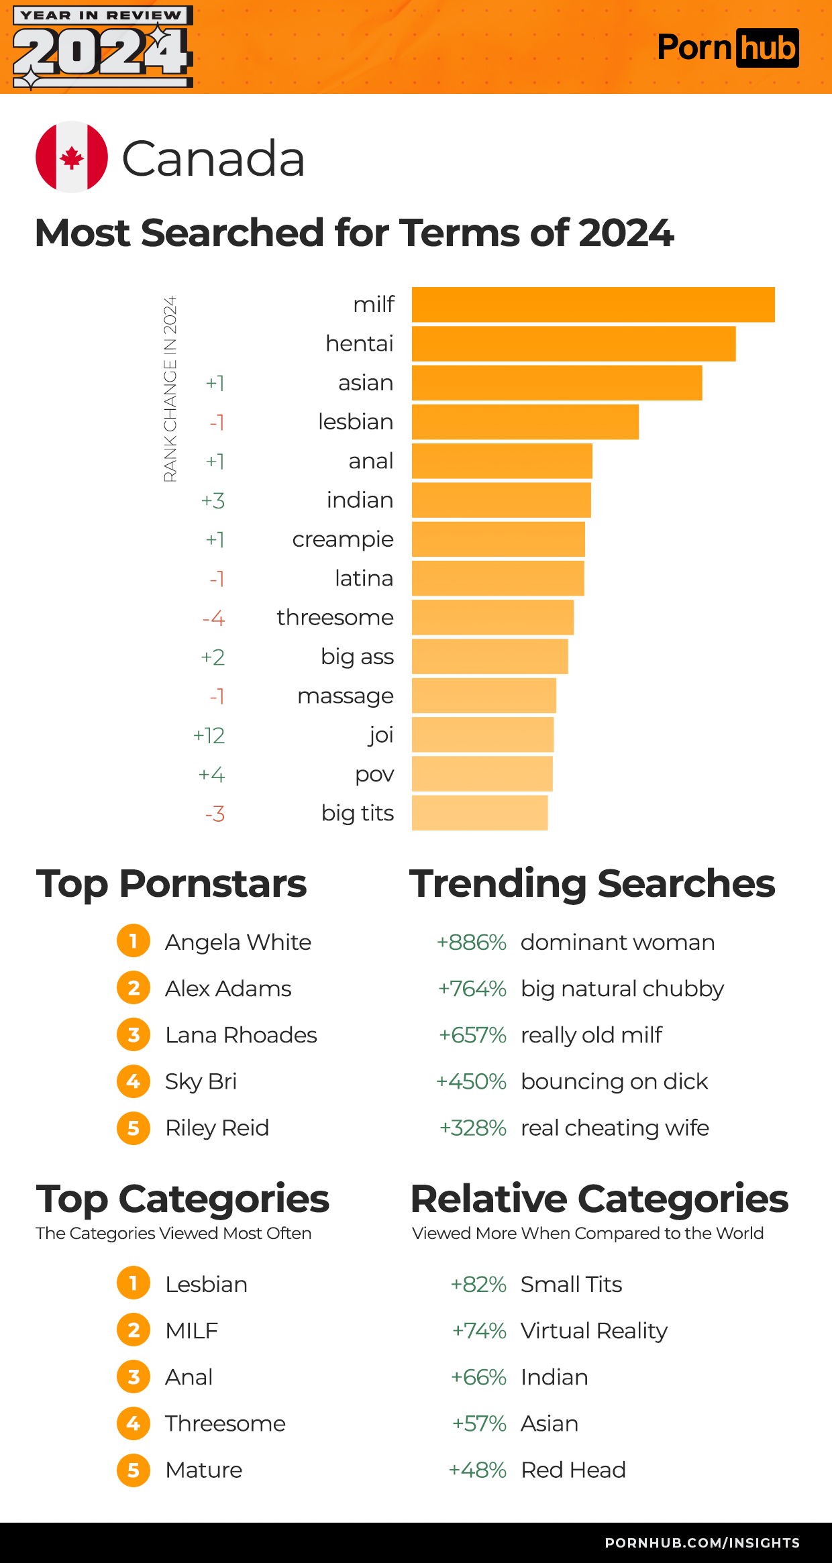Viewport: 832px width, 1563px height.
Task: Click the orange bar next to "pov"
Action: (482, 774)
